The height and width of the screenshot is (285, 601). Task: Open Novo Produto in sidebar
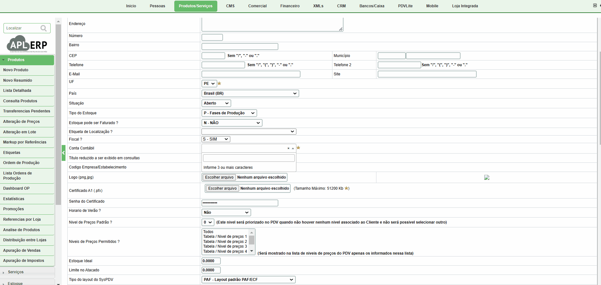27,70
